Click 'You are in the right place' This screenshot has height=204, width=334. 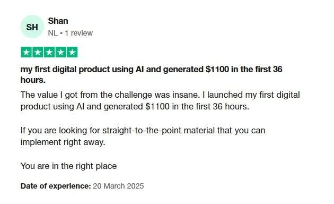point(68,166)
